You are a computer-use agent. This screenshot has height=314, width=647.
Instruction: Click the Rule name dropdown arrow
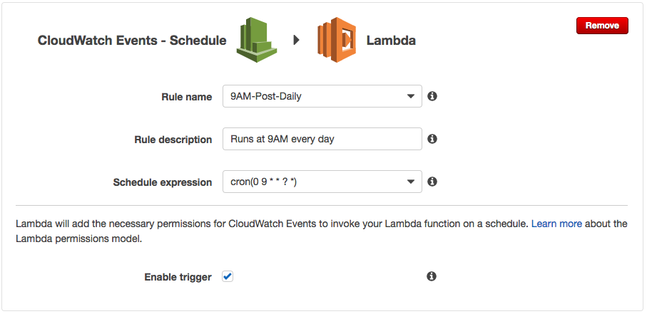[x=410, y=96]
